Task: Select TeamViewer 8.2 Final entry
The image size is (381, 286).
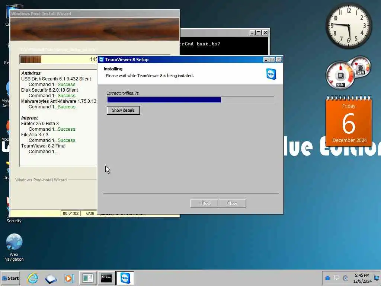Action: click(43, 146)
